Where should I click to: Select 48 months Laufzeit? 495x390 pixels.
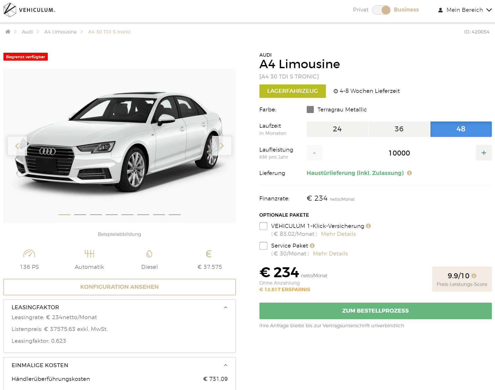(461, 129)
